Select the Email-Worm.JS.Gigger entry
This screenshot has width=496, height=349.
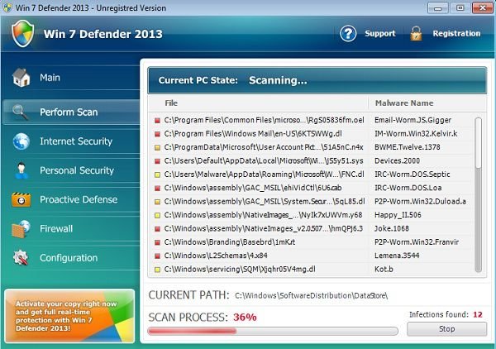coord(413,120)
